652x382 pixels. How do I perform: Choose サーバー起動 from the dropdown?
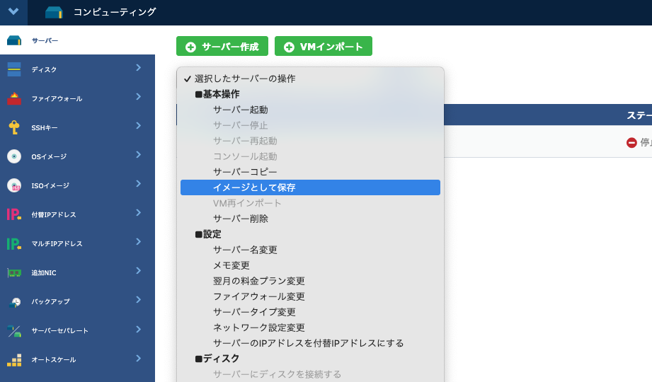(310, 110)
